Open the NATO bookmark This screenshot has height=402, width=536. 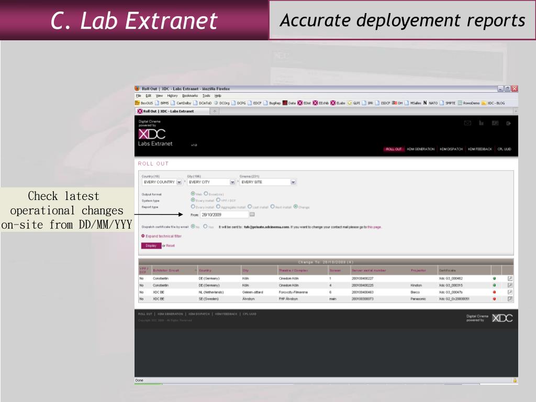tap(431, 103)
